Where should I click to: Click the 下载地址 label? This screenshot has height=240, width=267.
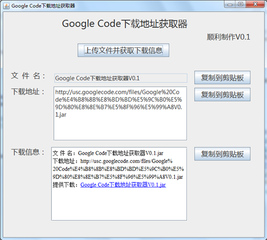point(28,92)
